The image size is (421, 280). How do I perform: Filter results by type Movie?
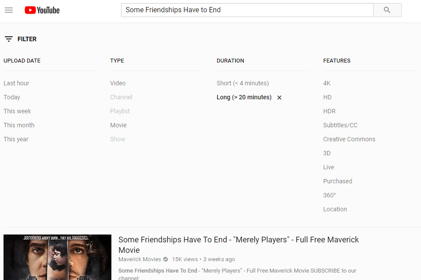118,125
